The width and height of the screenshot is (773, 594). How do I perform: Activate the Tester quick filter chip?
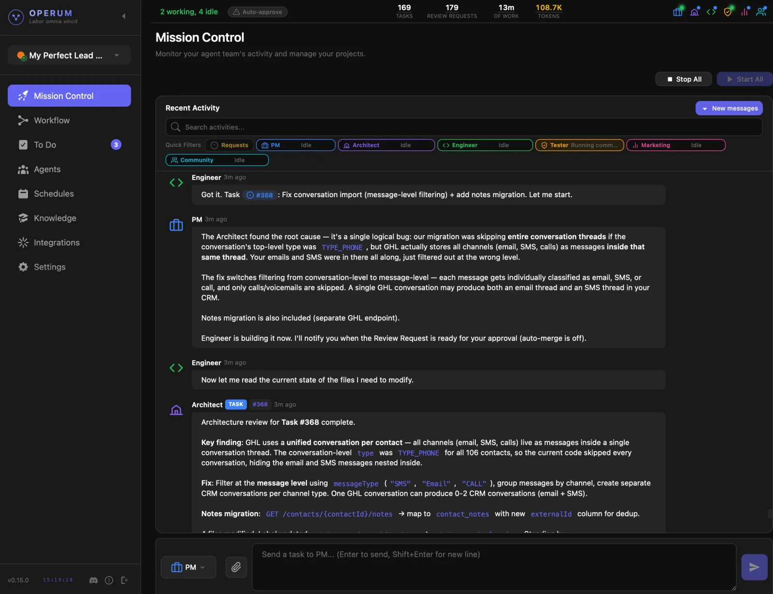click(x=579, y=145)
